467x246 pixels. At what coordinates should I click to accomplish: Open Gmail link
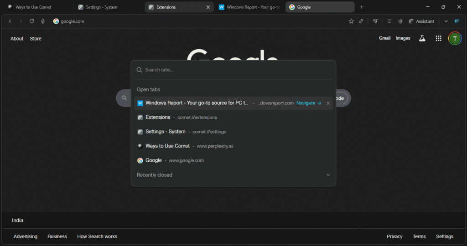[x=384, y=38]
